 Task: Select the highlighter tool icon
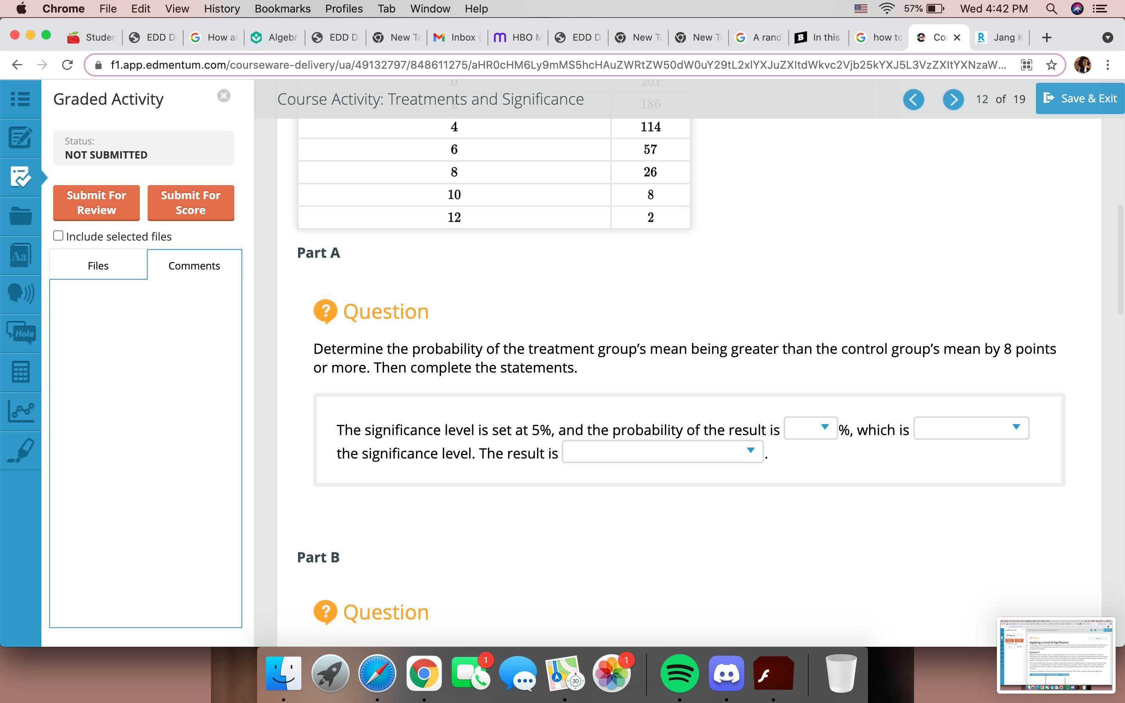point(20,450)
